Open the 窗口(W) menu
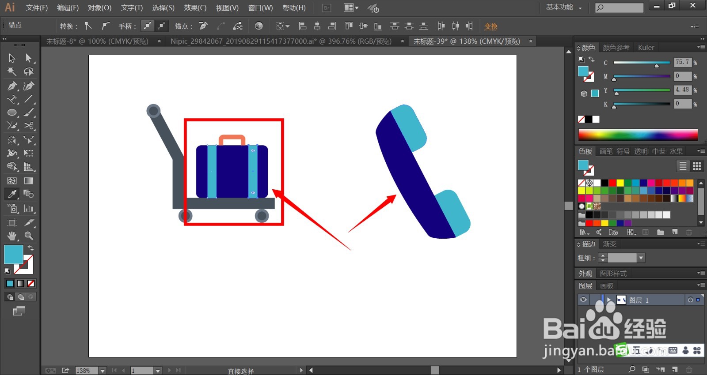The height and width of the screenshot is (375, 707). pyautogui.click(x=260, y=8)
